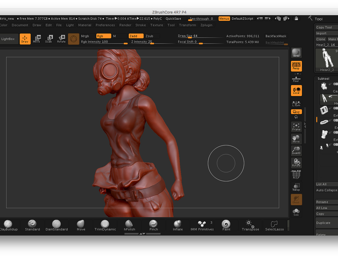Click the Z Intensity slider
Viewport: 338px width, 258px height.
[153, 42]
